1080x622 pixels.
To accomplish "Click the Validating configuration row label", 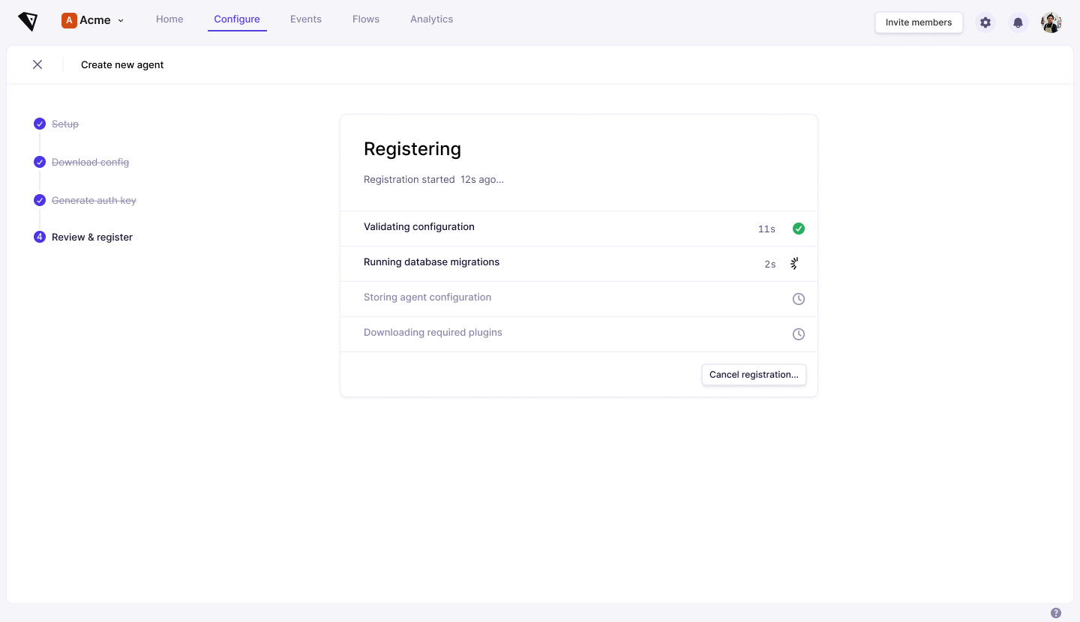I will (419, 226).
